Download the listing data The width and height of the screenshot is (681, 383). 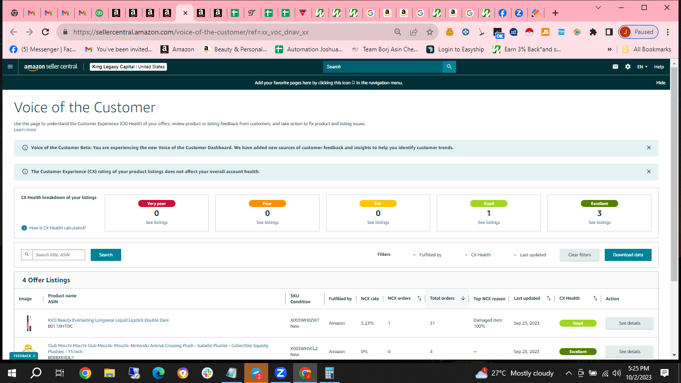coord(628,255)
